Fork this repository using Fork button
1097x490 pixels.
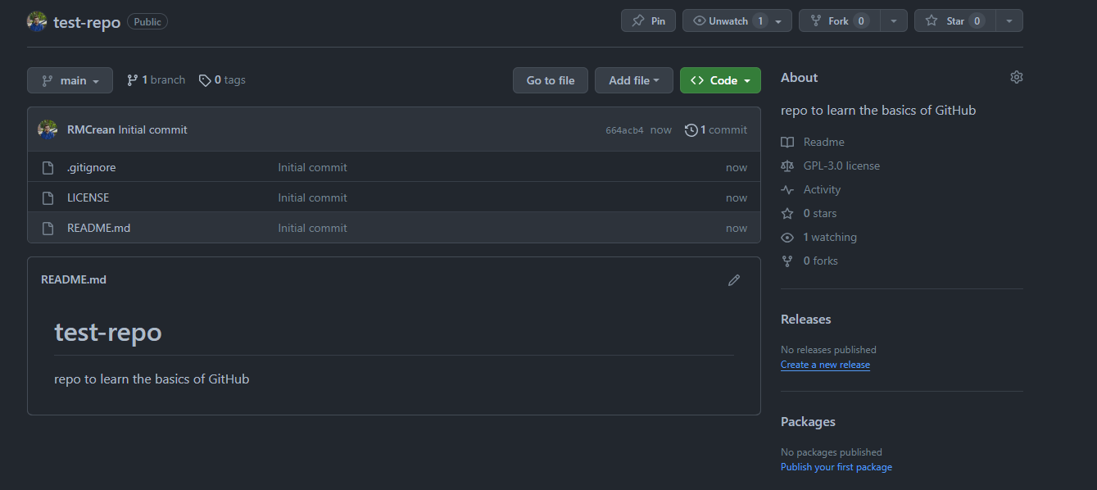(x=840, y=20)
